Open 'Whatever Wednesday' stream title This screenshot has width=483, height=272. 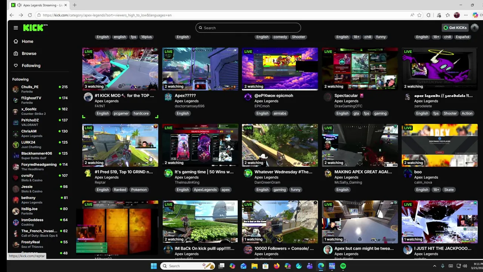(x=283, y=172)
